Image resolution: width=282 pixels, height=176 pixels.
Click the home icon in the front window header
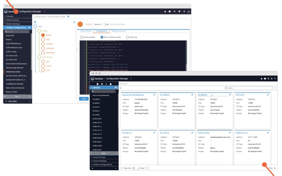(x=262, y=79)
